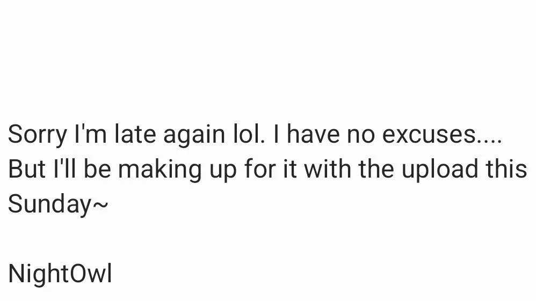The height and width of the screenshot is (301, 536).
Task: Select the word "again" in the text
Action: click(194, 135)
